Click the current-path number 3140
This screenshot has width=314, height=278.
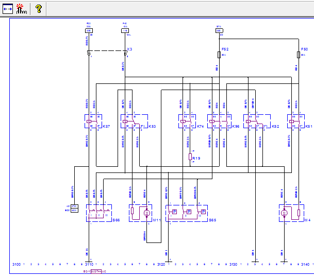click(x=305, y=264)
